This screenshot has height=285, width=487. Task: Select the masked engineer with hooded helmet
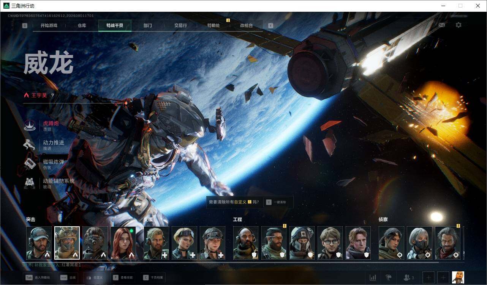[302, 243]
